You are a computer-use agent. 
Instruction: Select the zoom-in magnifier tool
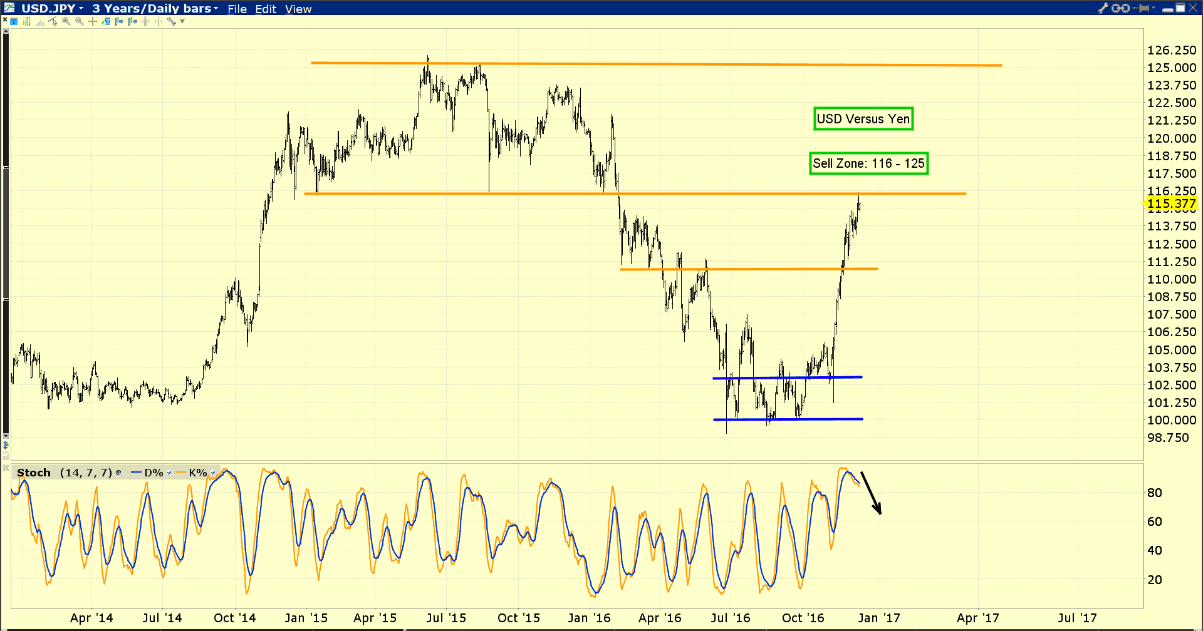(x=66, y=21)
